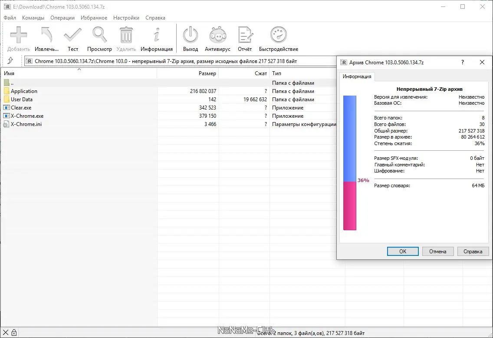
Task: Toggle the lock icon in the status bar
Action: coord(14,332)
